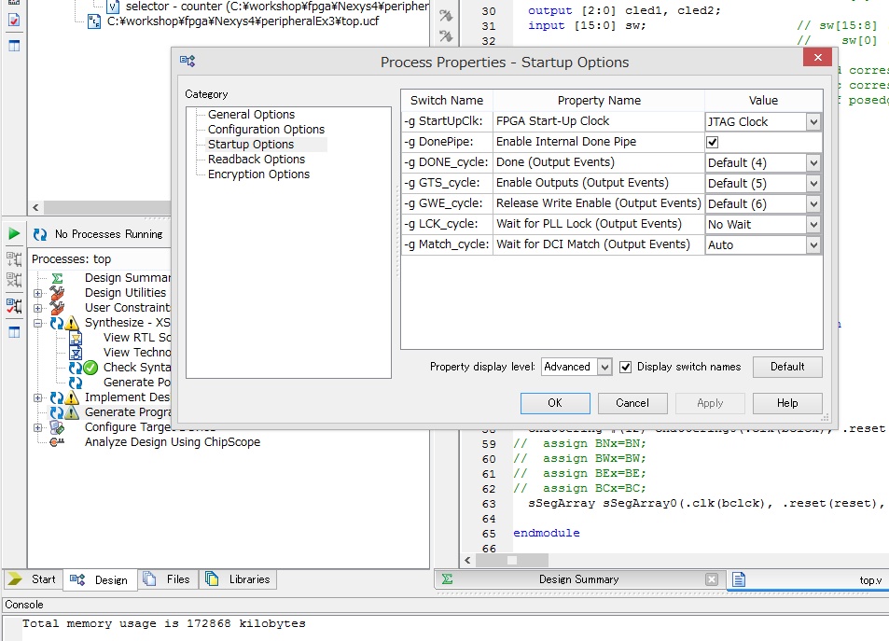Expand the Implement Design tree node
This screenshot has height=641, width=889.
(38, 397)
